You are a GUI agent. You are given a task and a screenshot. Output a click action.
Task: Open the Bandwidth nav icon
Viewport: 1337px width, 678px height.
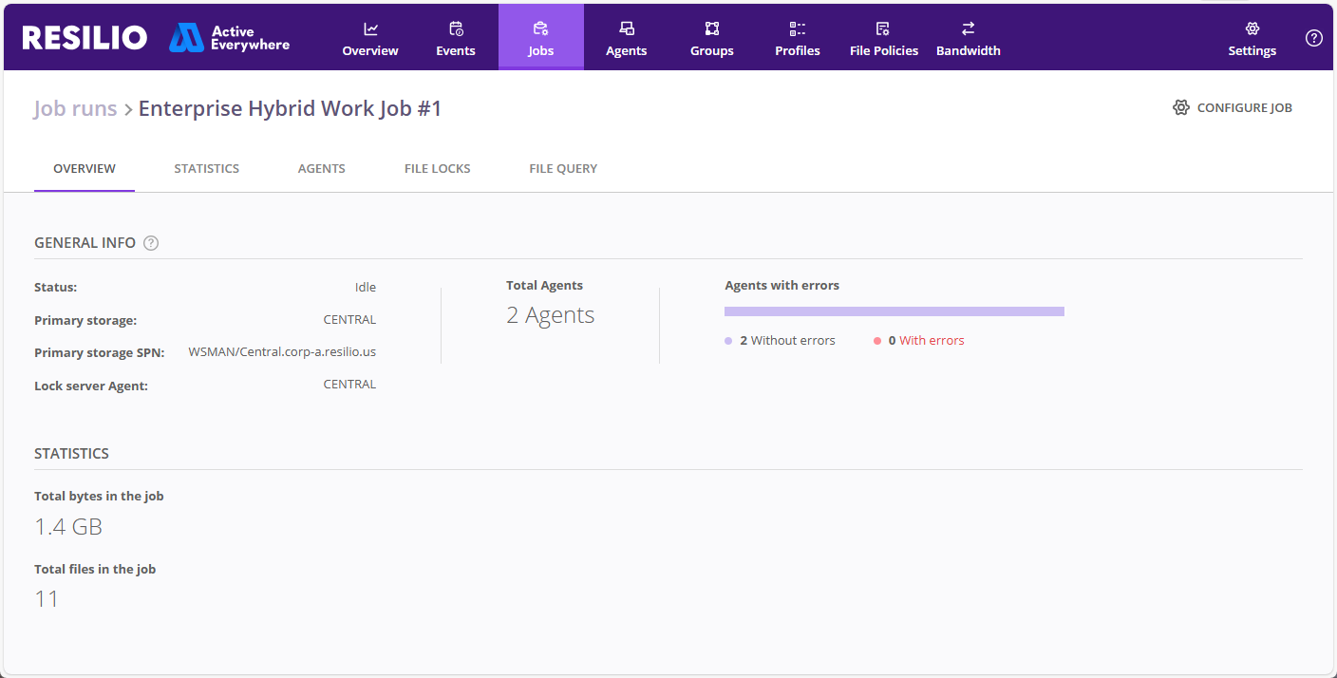pos(969,28)
